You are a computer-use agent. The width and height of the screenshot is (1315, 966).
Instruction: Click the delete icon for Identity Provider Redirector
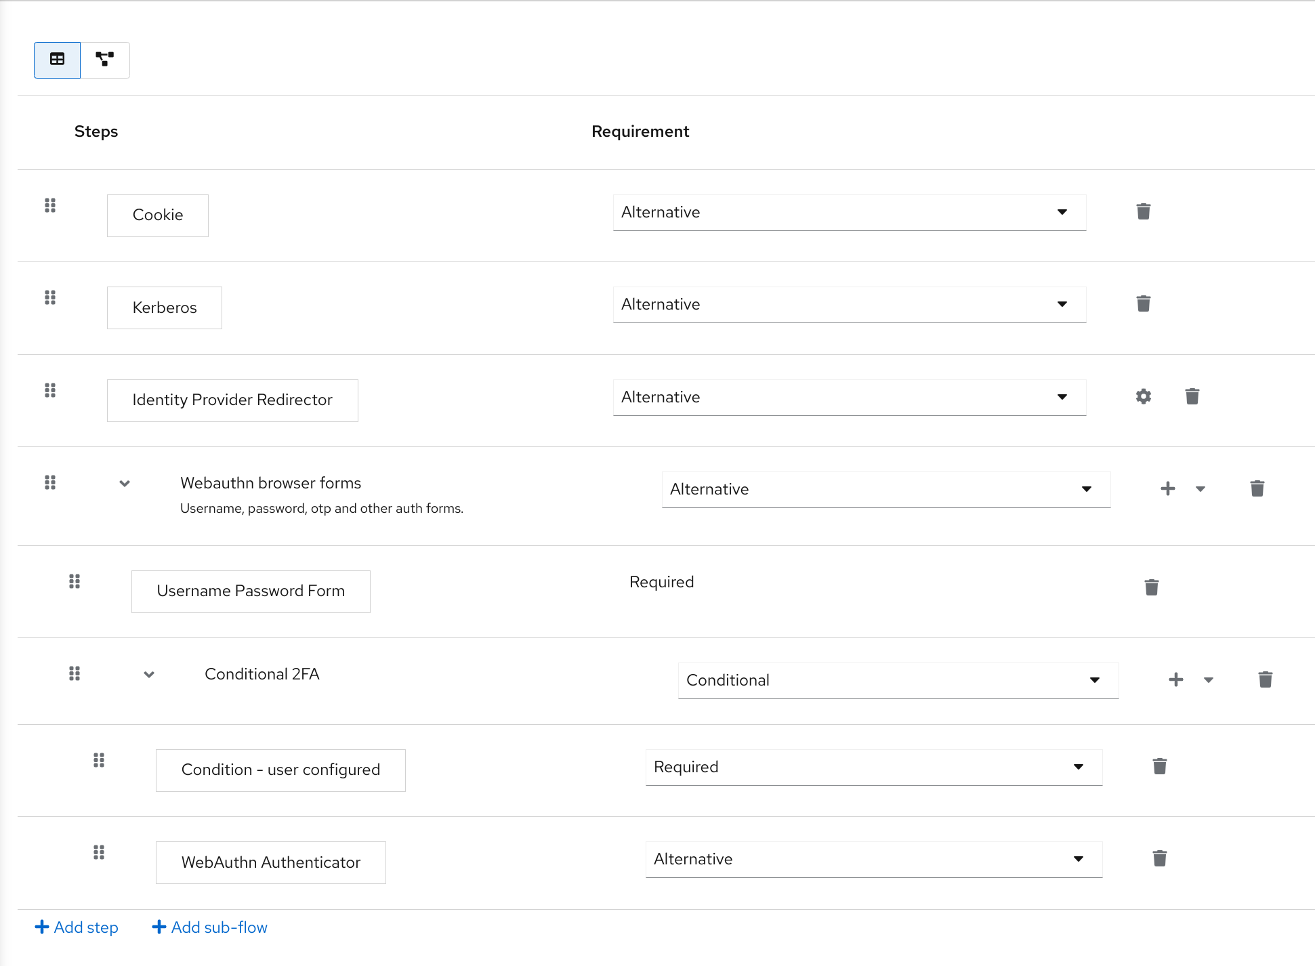[x=1192, y=396]
